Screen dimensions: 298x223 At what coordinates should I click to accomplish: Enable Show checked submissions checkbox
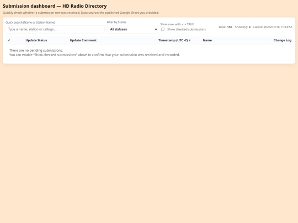point(163,29)
